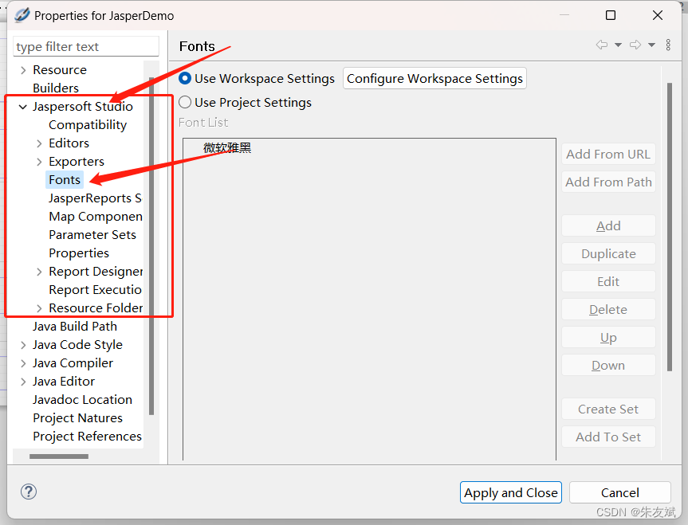Open Project References page

point(88,437)
